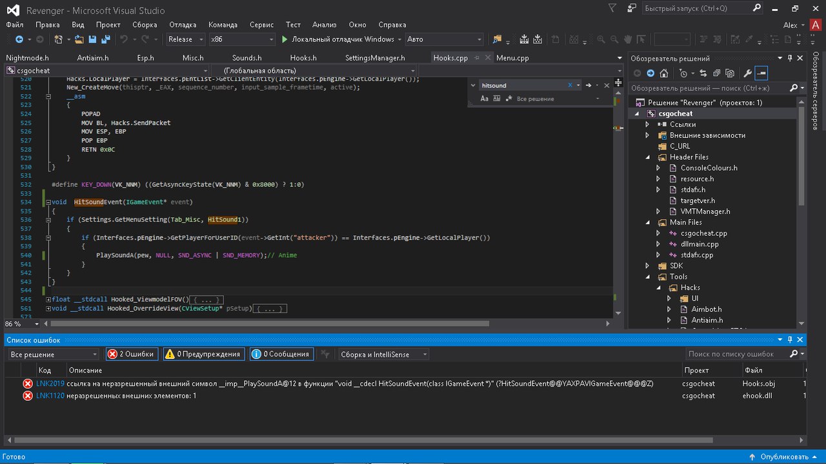Image resolution: width=826 pixels, height=464 pixels.
Task: Open the LNK2019 error code link
Action: pyautogui.click(x=50, y=383)
